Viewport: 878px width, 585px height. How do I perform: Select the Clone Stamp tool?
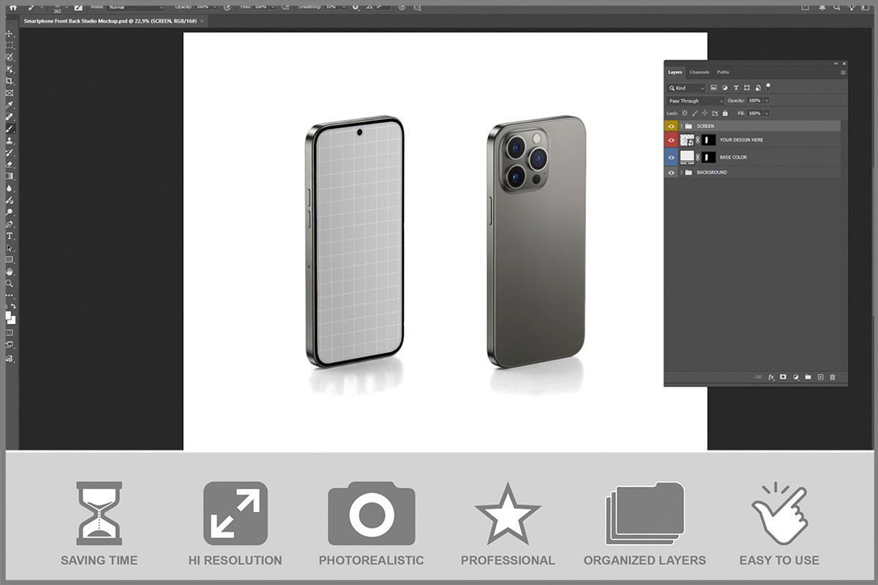click(x=10, y=140)
